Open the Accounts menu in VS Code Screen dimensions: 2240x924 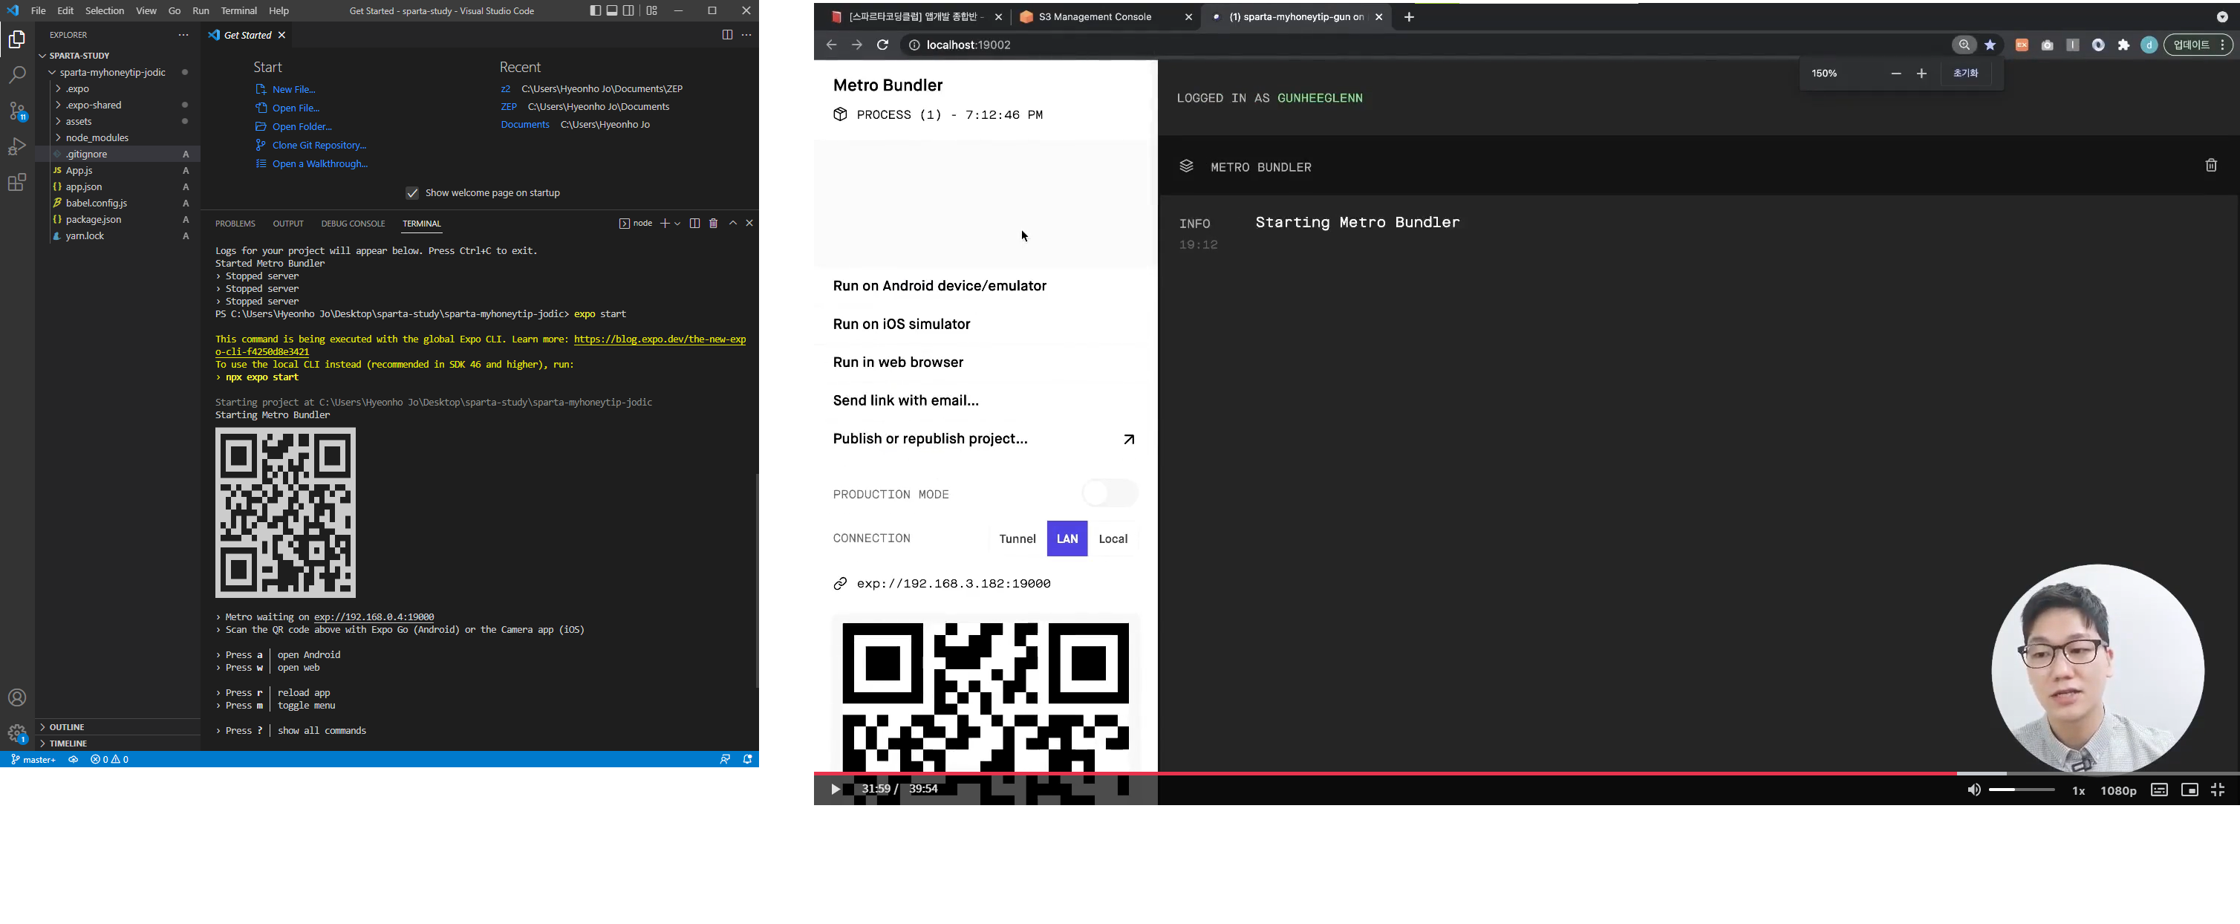point(16,697)
